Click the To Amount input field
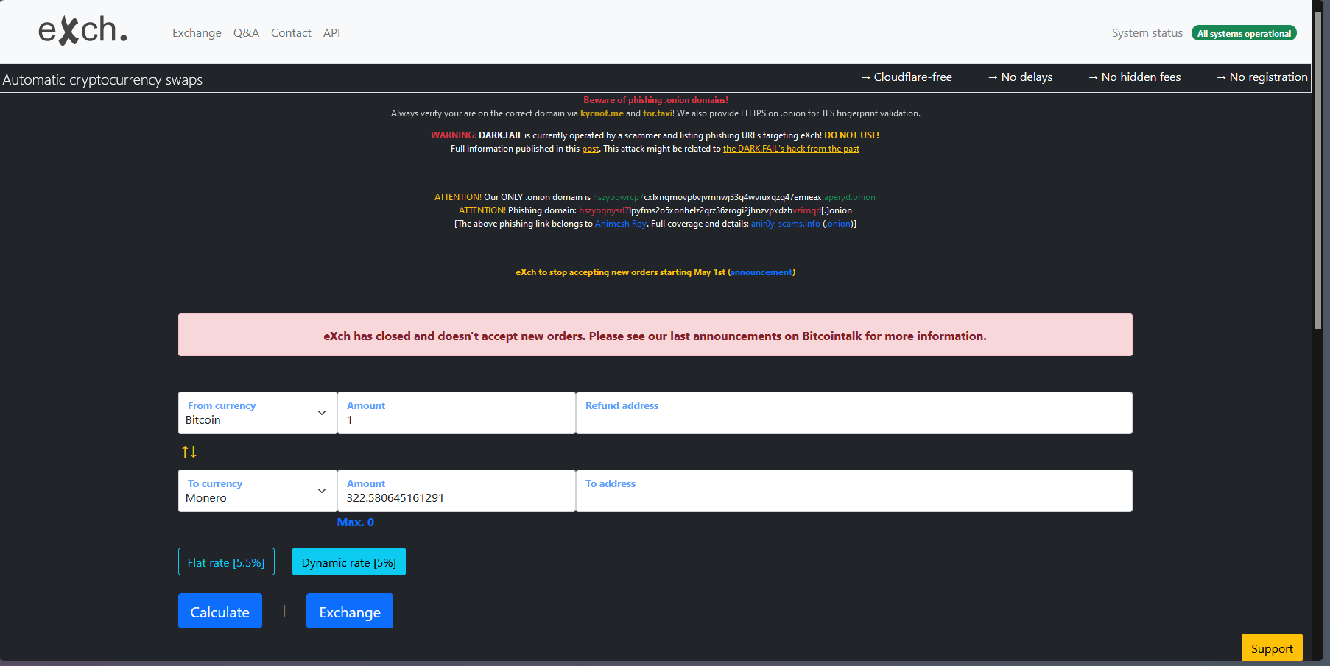 tap(456, 491)
